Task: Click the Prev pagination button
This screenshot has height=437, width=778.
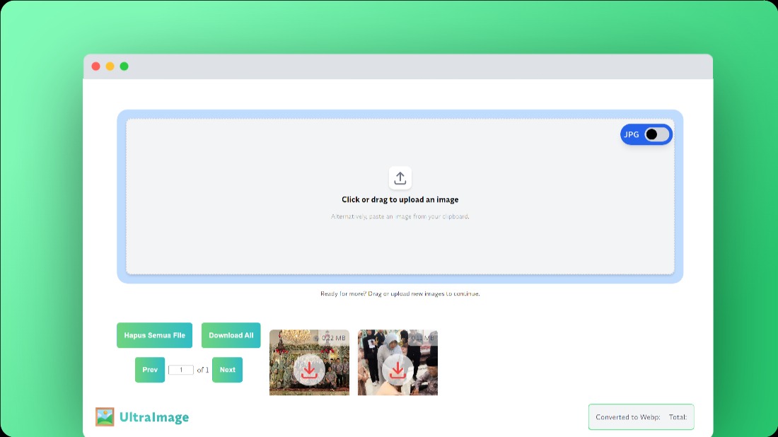Action: 149,369
